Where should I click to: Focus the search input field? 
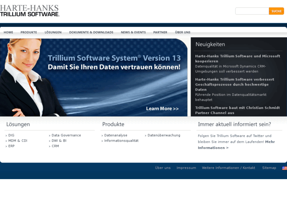pyautogui.click(x=252, y=11)
